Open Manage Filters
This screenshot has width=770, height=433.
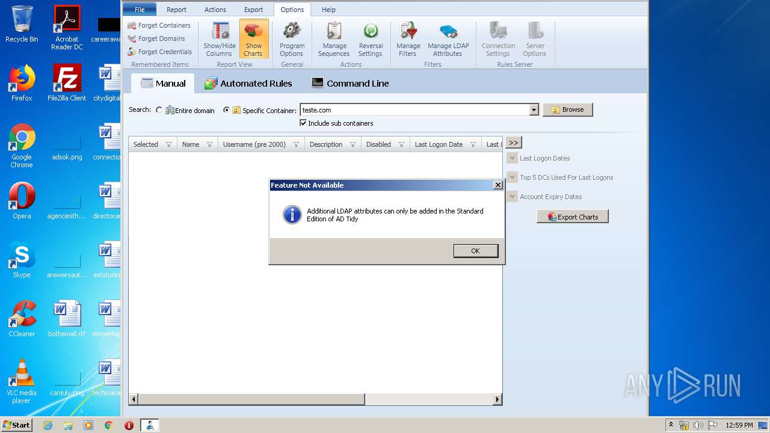[408, 40]
